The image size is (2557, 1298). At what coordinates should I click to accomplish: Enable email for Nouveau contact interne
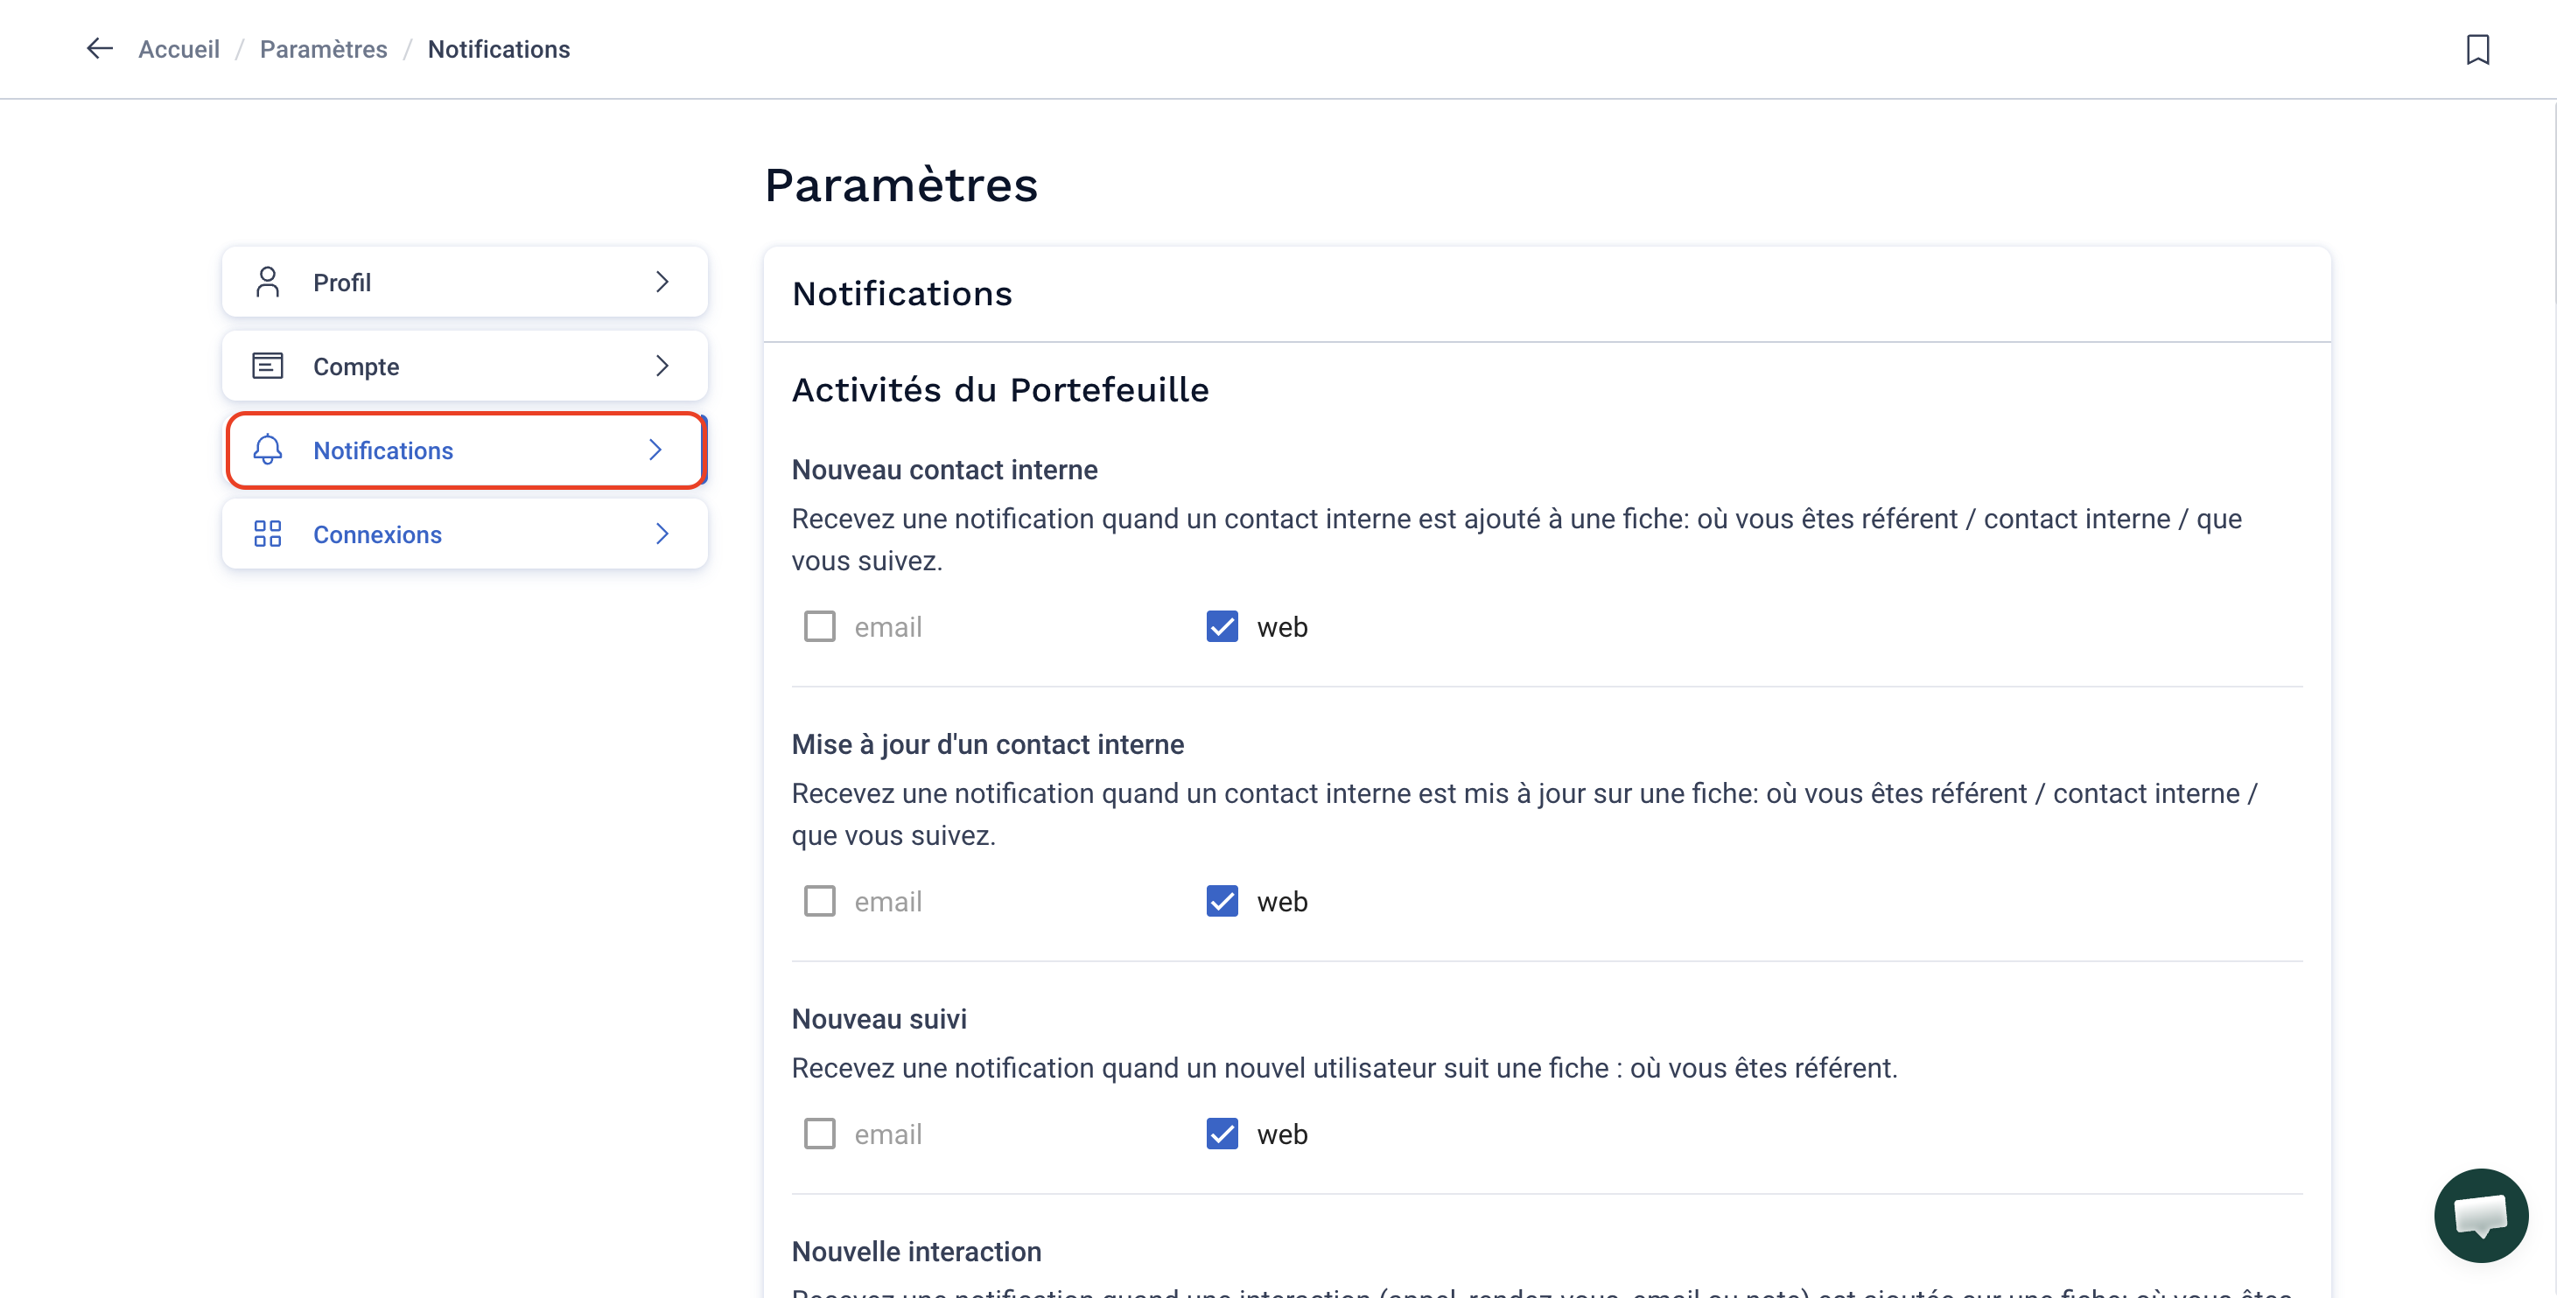[819, 626]
